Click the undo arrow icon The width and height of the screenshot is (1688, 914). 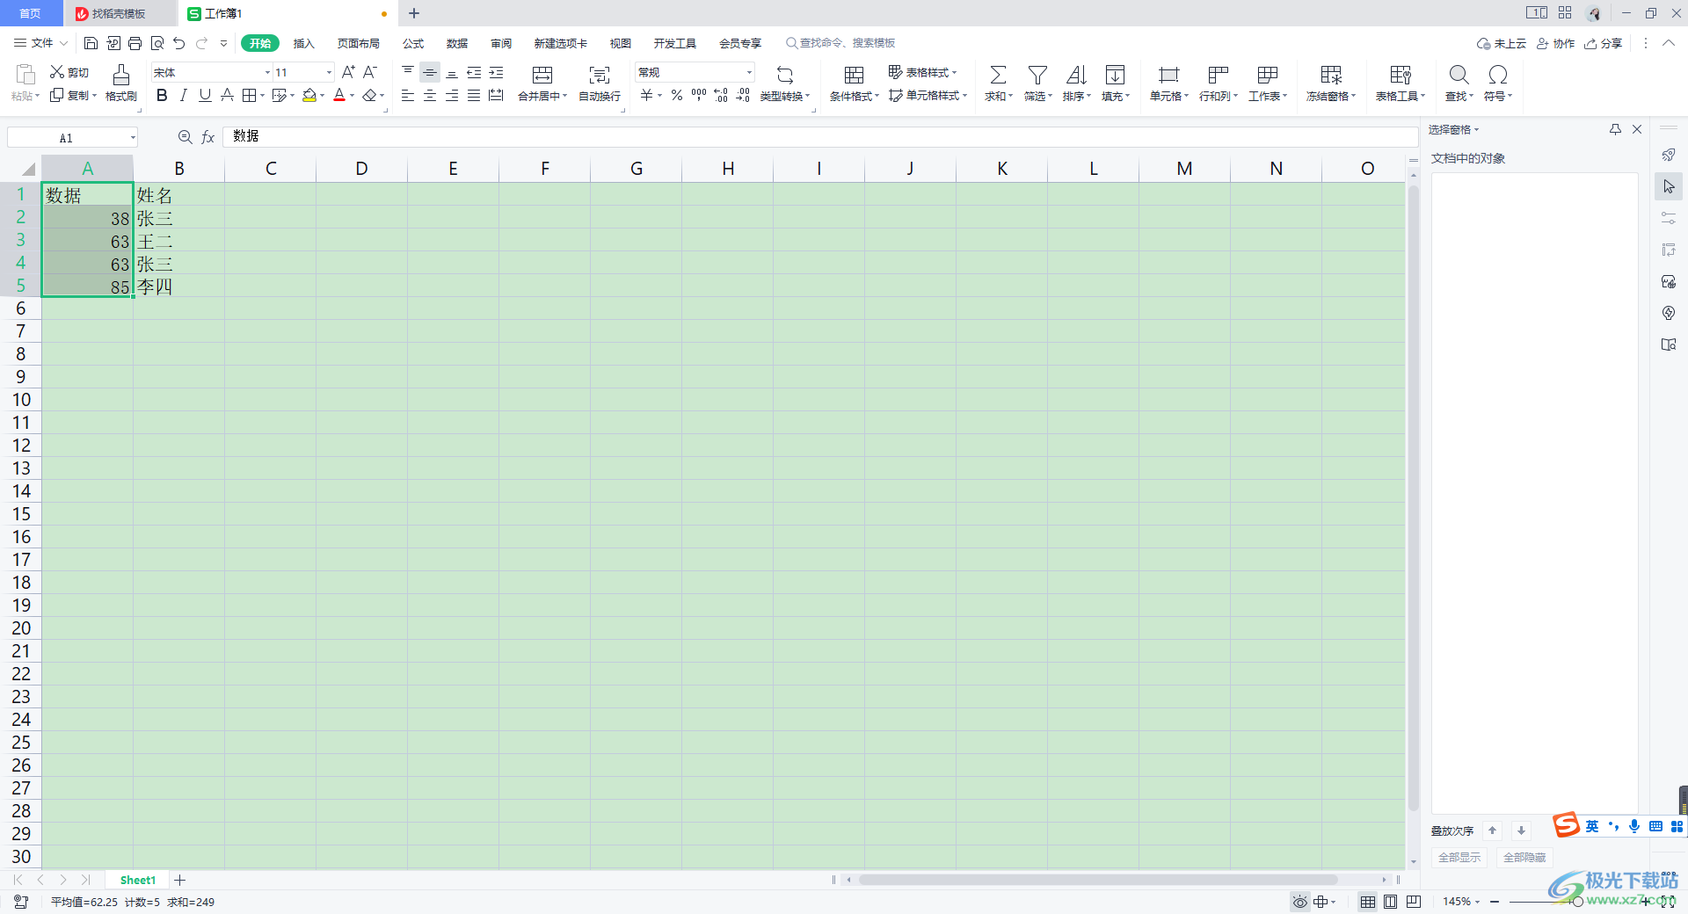coord(179,43)
